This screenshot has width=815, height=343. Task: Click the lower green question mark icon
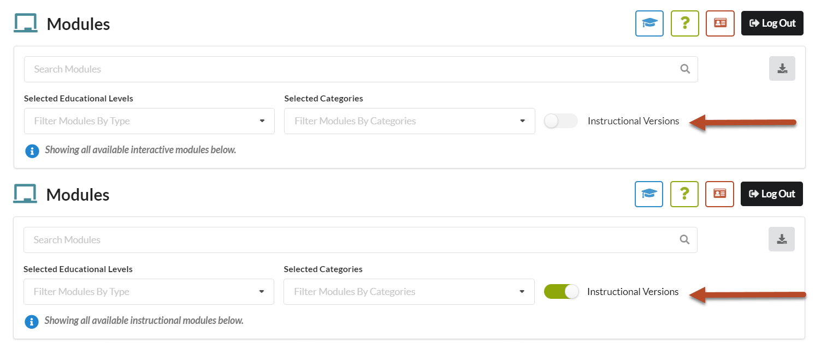(684, 194)
